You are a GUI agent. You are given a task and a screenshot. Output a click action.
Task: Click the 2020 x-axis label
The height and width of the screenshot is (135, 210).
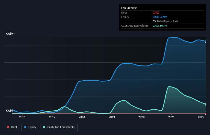(141, 117)
